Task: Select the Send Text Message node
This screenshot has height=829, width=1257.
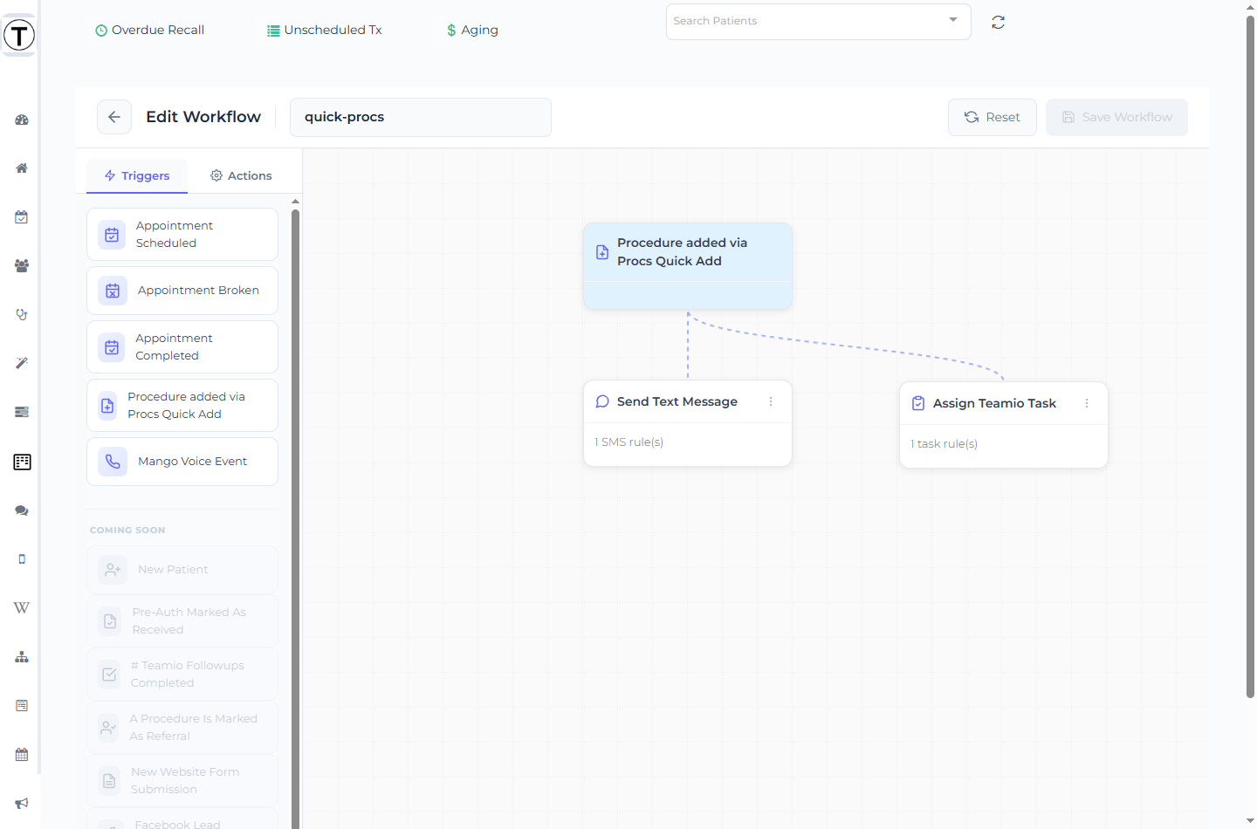Action: pos(688,423)
